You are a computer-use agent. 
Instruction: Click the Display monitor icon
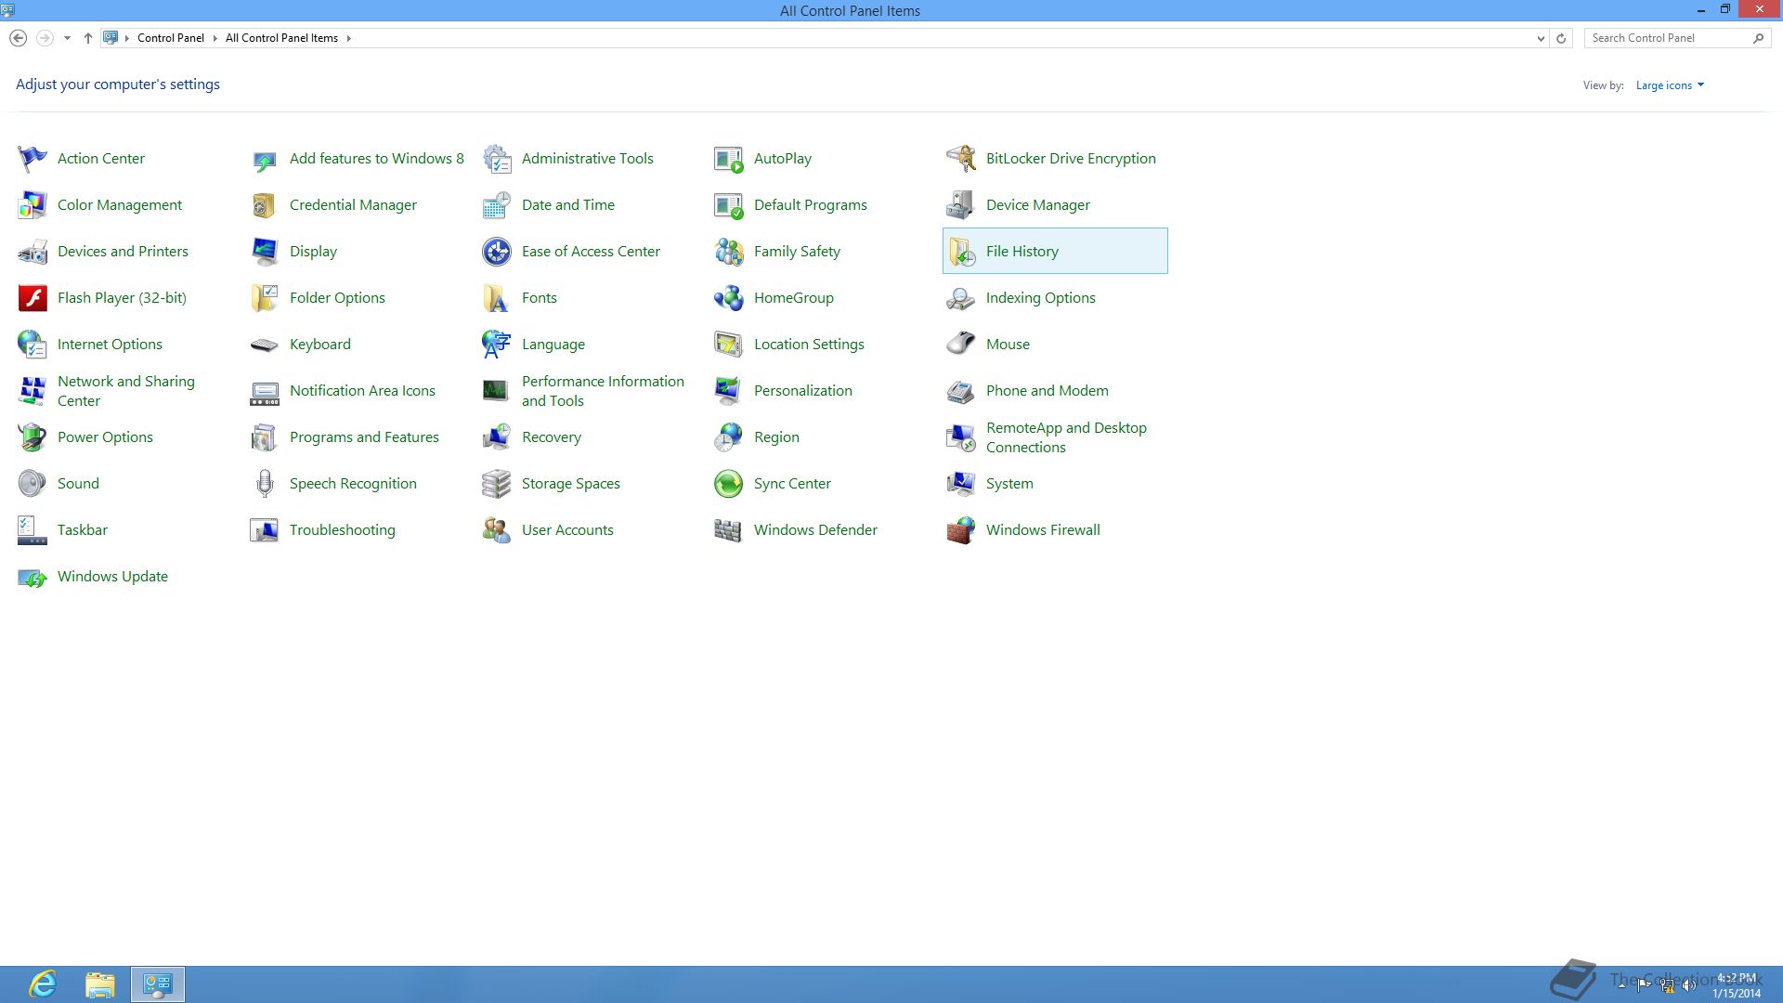(x=265, y=252)
